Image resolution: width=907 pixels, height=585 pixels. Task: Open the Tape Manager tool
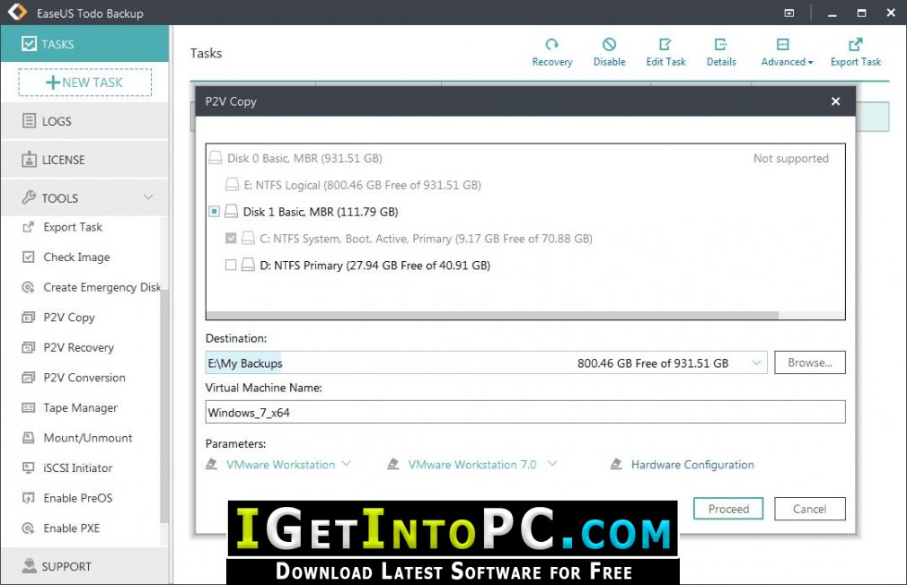pyautogui.click(x=80, y=407)
